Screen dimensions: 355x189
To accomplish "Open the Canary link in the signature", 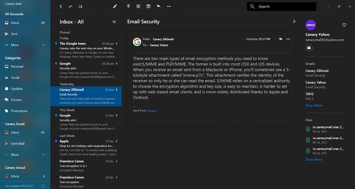I will click(x=152, y=110).
